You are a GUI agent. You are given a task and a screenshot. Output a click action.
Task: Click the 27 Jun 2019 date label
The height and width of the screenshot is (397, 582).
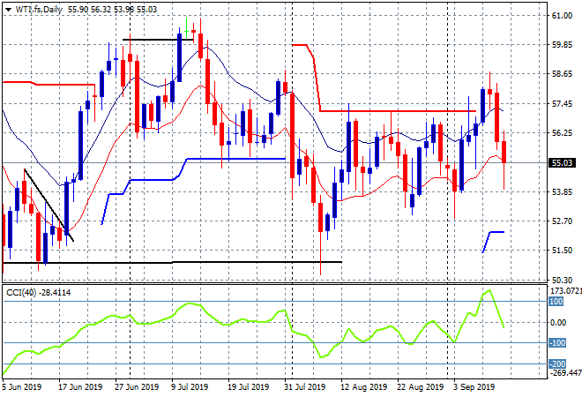coord(137,387)
